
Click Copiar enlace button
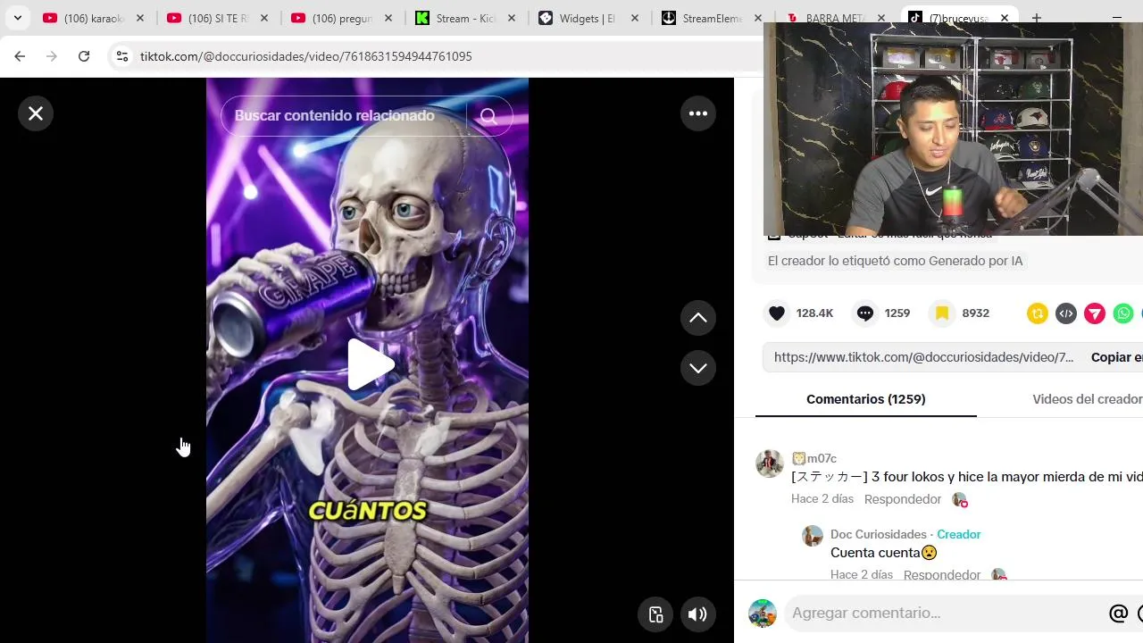coord(1116,357)
